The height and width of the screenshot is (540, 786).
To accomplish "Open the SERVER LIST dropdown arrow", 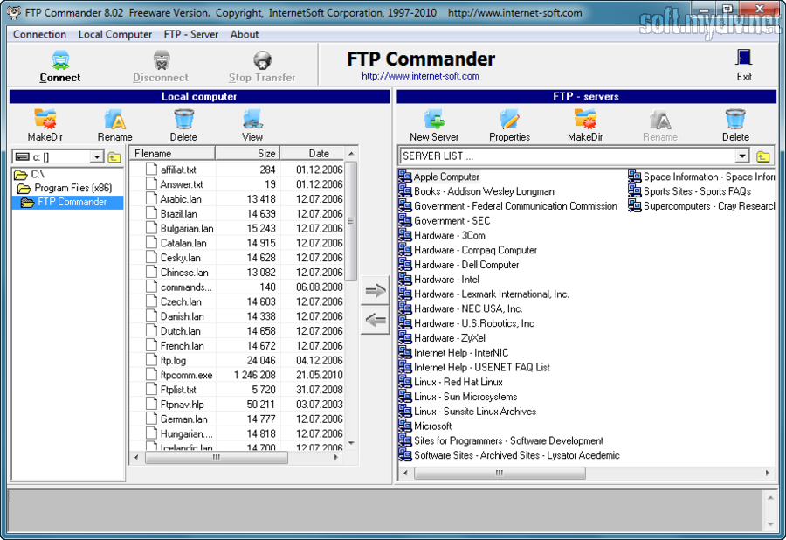I will tap(742, 156).
